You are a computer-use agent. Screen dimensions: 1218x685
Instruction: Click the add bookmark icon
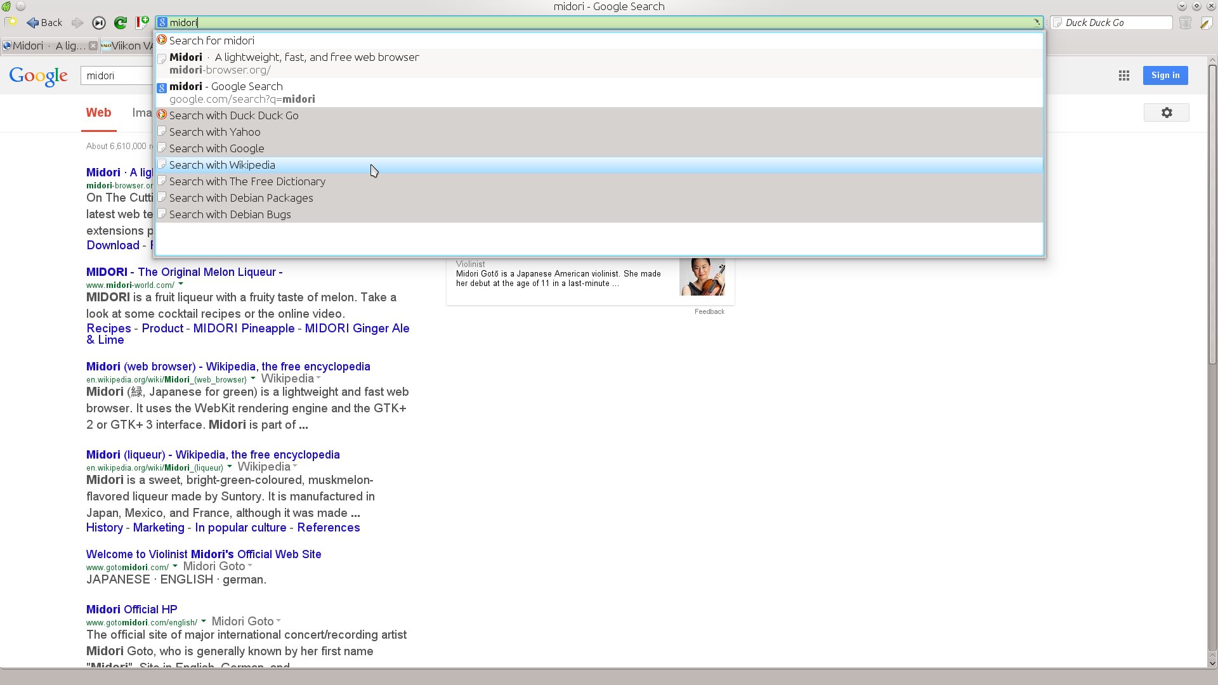[x=142, y=23]
